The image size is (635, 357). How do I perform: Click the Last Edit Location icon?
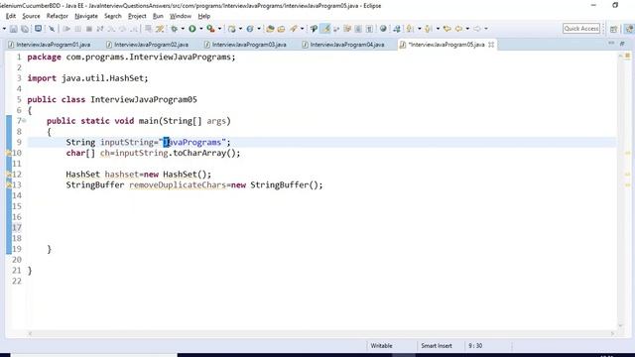[447, 29]
